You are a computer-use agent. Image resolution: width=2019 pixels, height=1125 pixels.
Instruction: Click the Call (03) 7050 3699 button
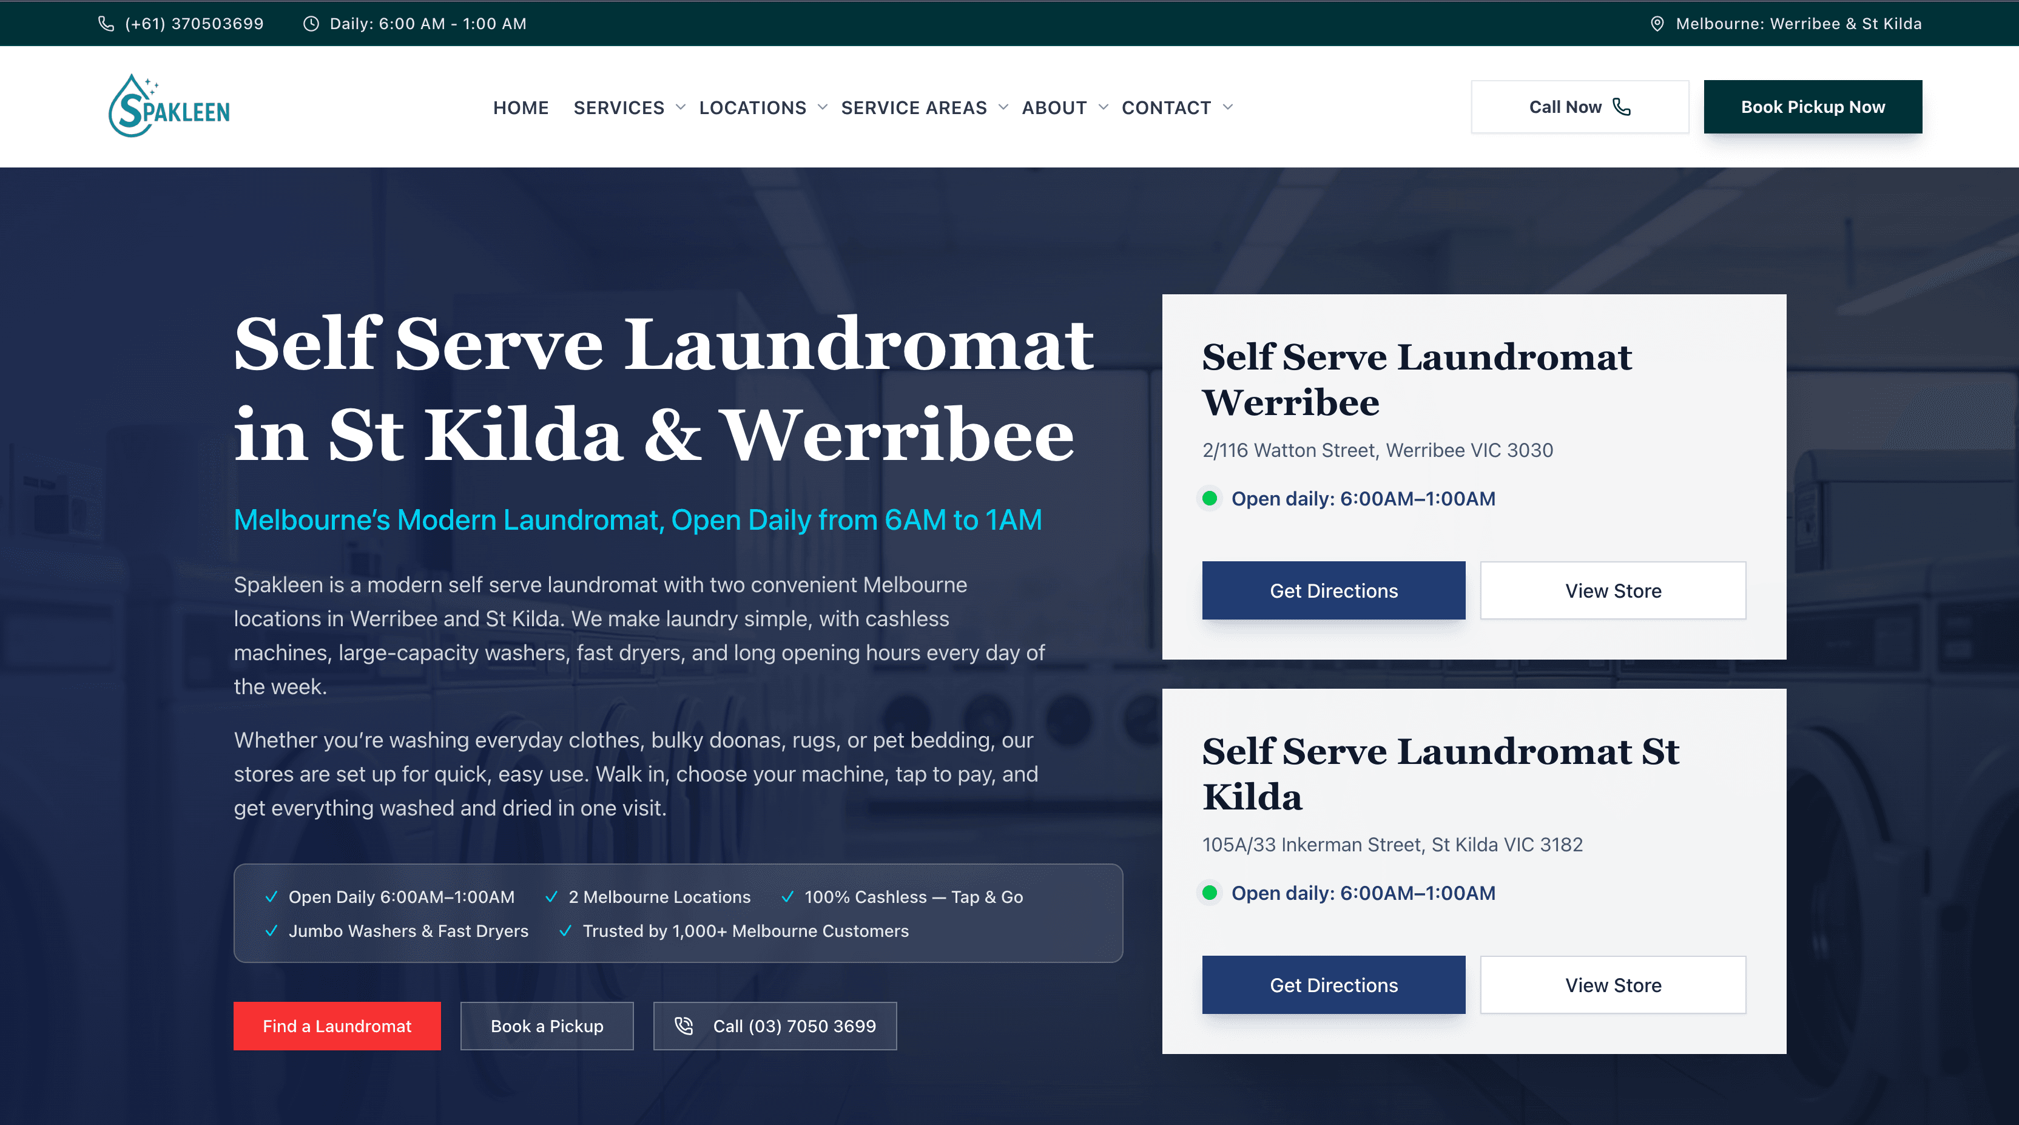(x=775, y=1025)
